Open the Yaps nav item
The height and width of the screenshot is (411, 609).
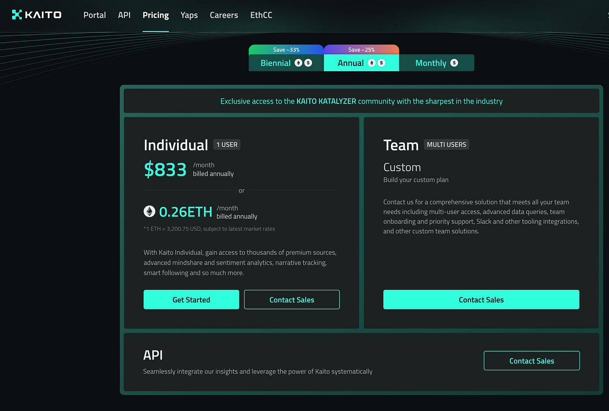click(x=189, y=15)
